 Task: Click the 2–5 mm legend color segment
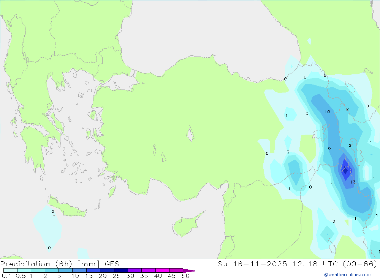coord(52,270)
